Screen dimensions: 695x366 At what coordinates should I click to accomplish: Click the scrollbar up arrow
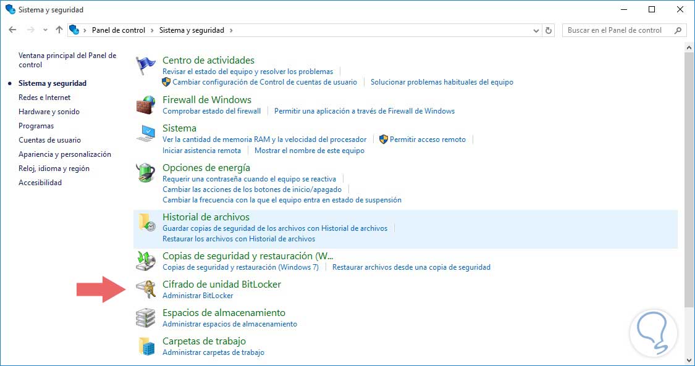click(689, 47)
